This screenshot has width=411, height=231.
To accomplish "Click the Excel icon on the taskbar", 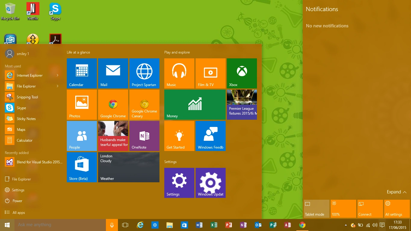I will [214, 225].
